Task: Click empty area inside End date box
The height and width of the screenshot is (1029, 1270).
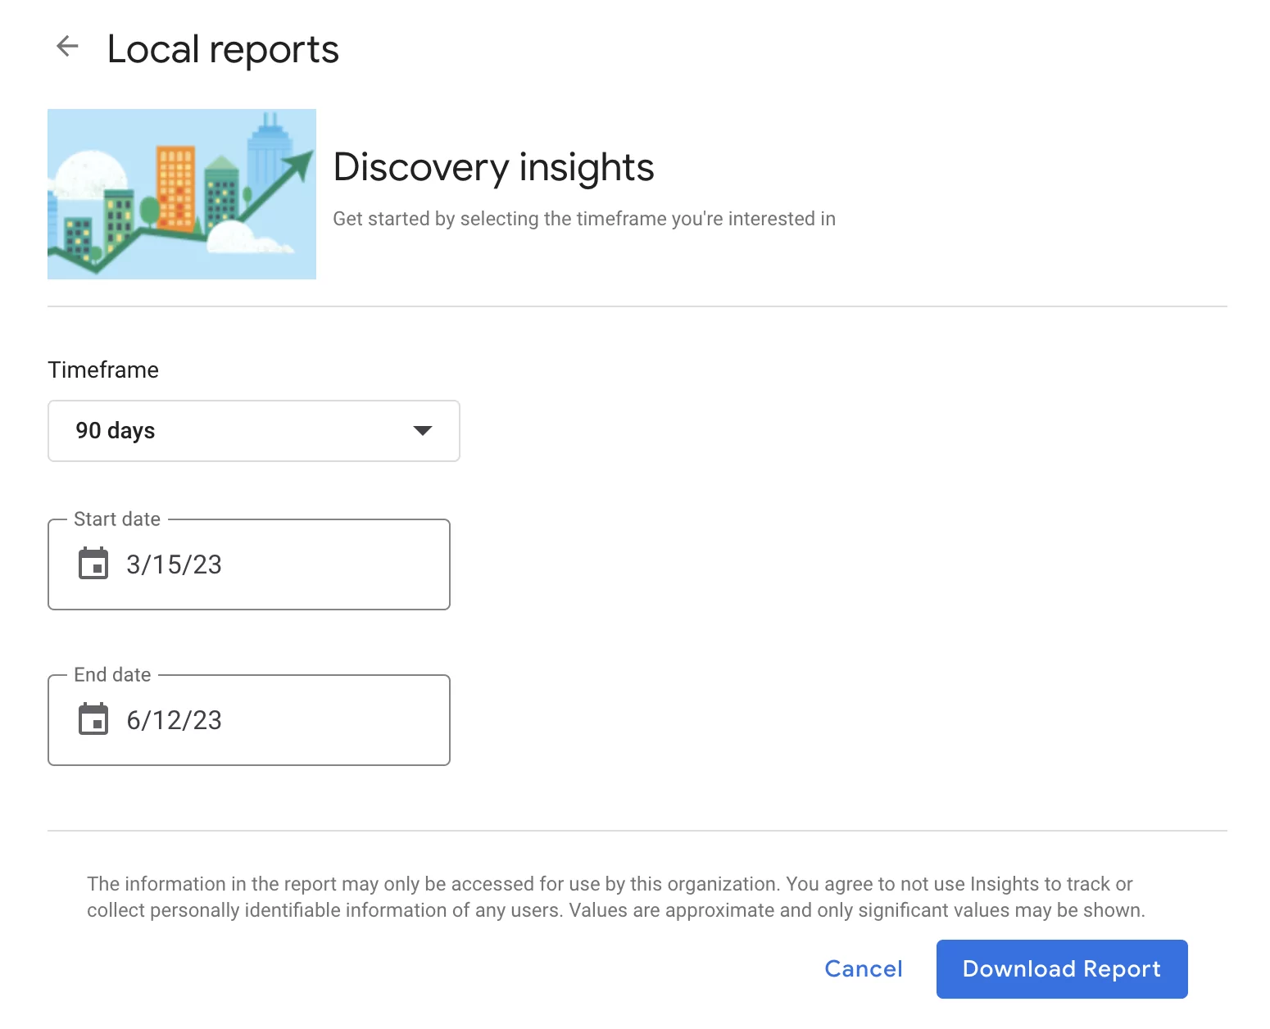Action: click(x=344, y=720)
